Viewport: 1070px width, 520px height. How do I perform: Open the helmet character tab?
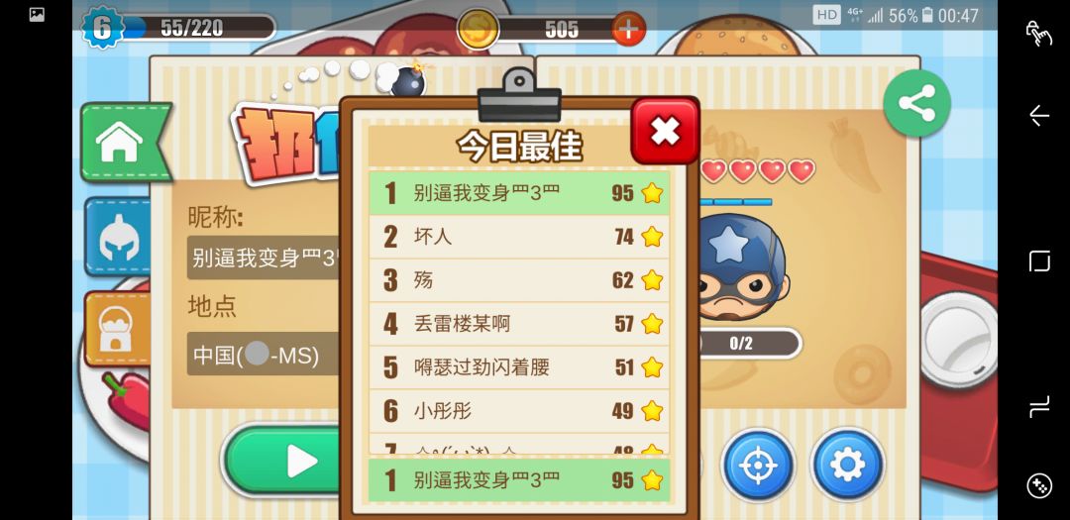click(x=119, y=237)
